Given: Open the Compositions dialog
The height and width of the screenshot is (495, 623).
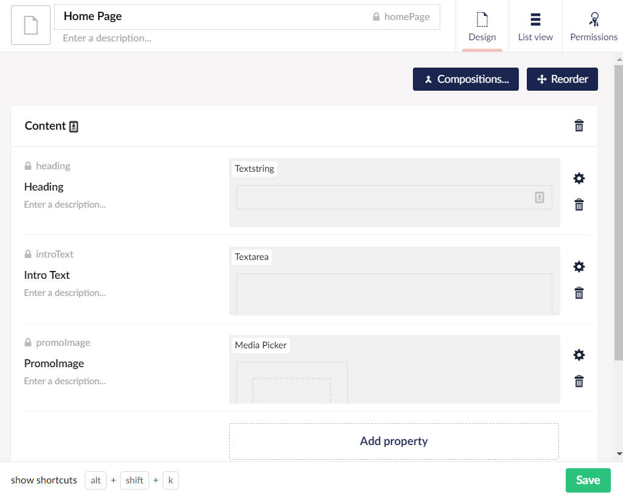Looking at the screenshot, I should tap(465, 79).
